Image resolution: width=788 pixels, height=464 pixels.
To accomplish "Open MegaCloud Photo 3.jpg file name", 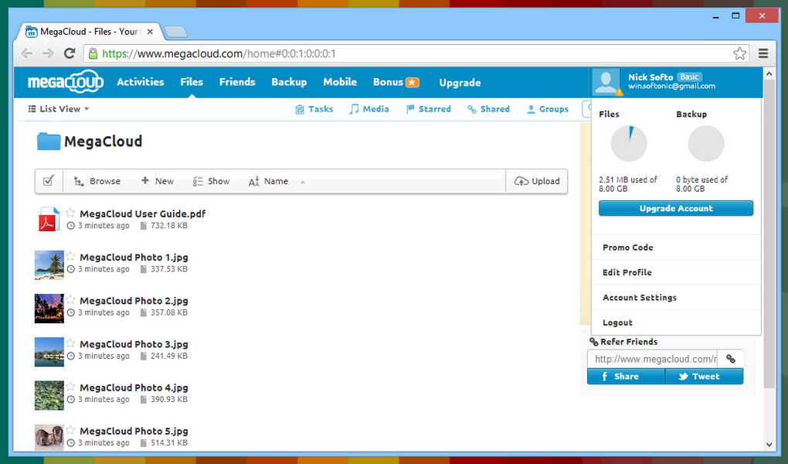I will pos(134,344).
